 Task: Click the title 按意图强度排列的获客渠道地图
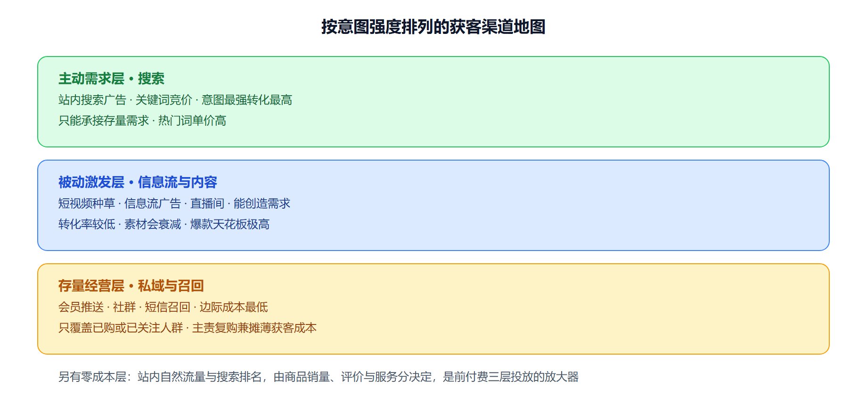[x=433, y=27]
